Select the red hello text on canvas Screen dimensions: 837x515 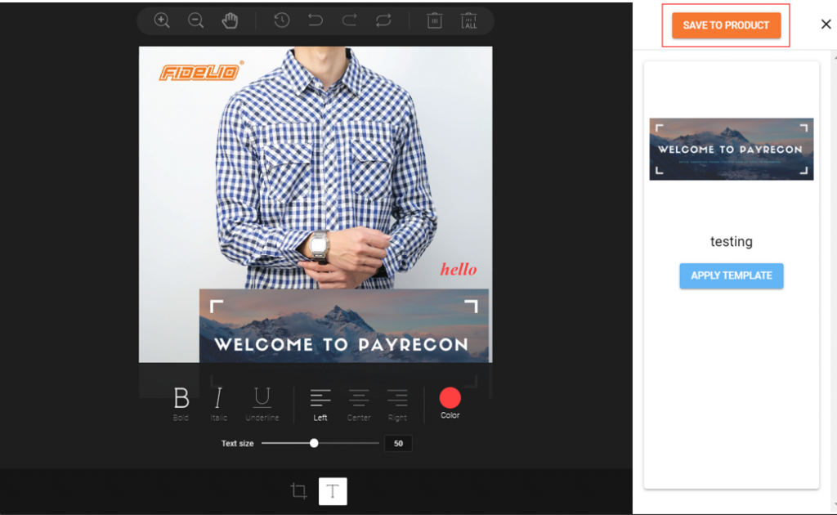click(459, 269)
